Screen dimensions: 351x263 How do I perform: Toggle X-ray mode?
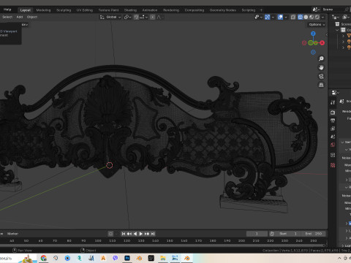tap(293, 17)
